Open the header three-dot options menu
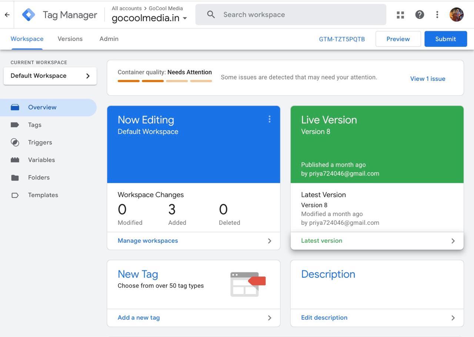Viewport: 474px width, 337px height. pyautogui.click(x=437, y=15)
